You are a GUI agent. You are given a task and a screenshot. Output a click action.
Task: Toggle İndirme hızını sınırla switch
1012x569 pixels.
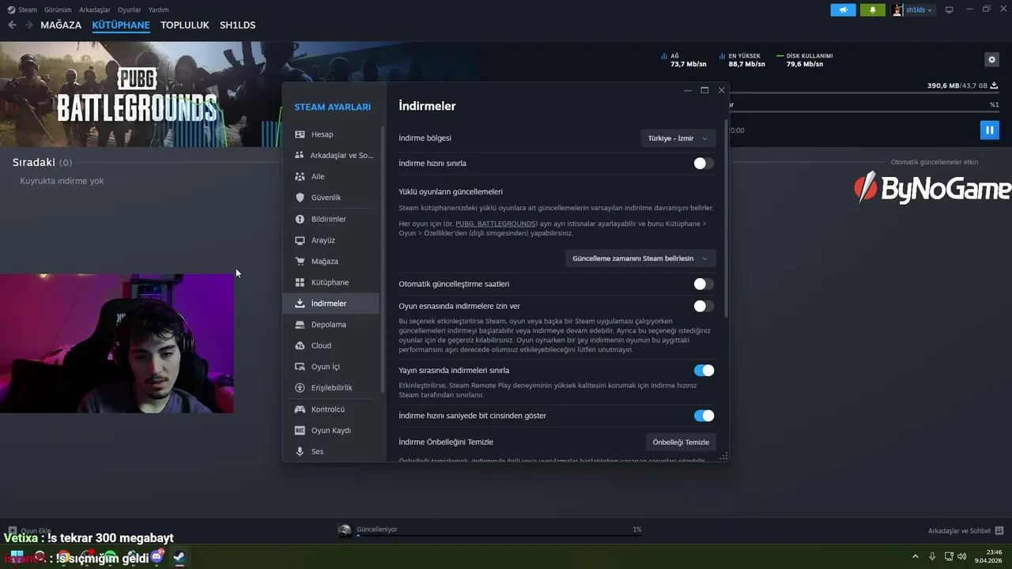tap(704, 164)
